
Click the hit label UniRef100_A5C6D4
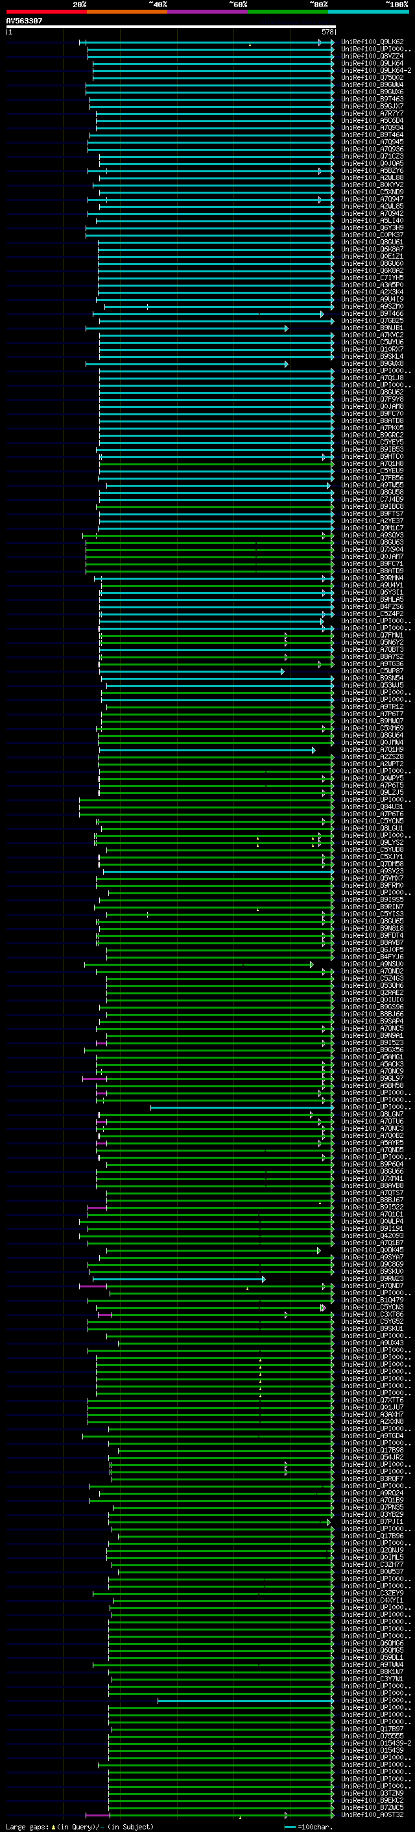tap(372, 121)
